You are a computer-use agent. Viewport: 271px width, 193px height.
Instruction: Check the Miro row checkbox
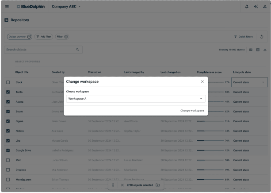pos(8,160)
